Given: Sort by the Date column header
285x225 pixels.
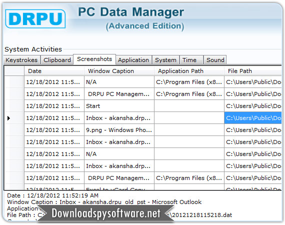Looking at the screenshot, I should (54, 71).
